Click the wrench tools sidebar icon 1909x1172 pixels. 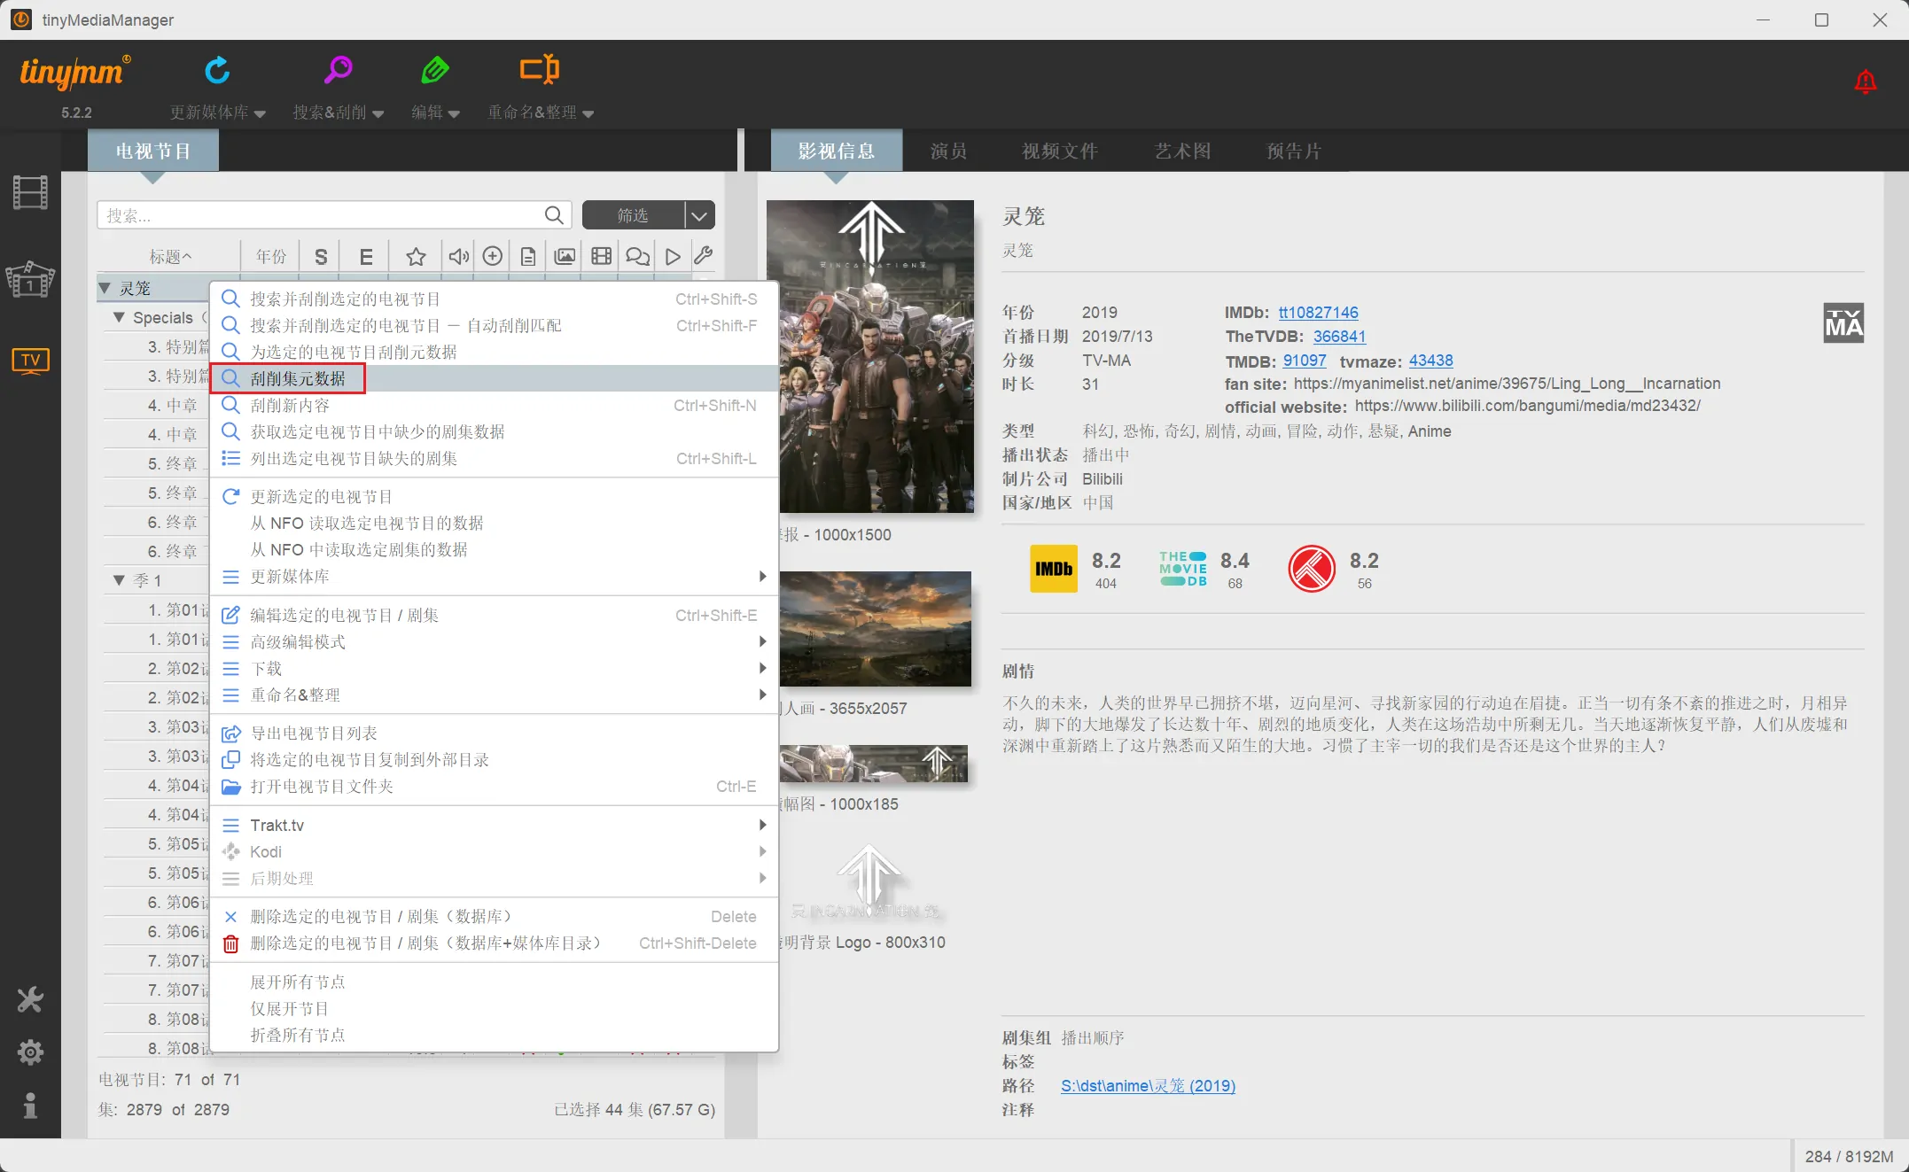30,1000
